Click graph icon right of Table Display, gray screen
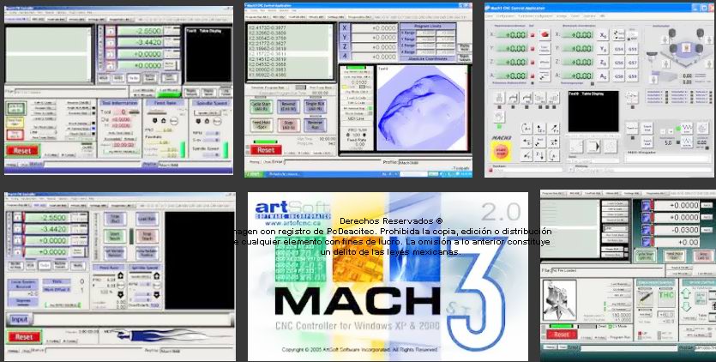The width and height of the screenshot is (716, 362). click(631, 96)
